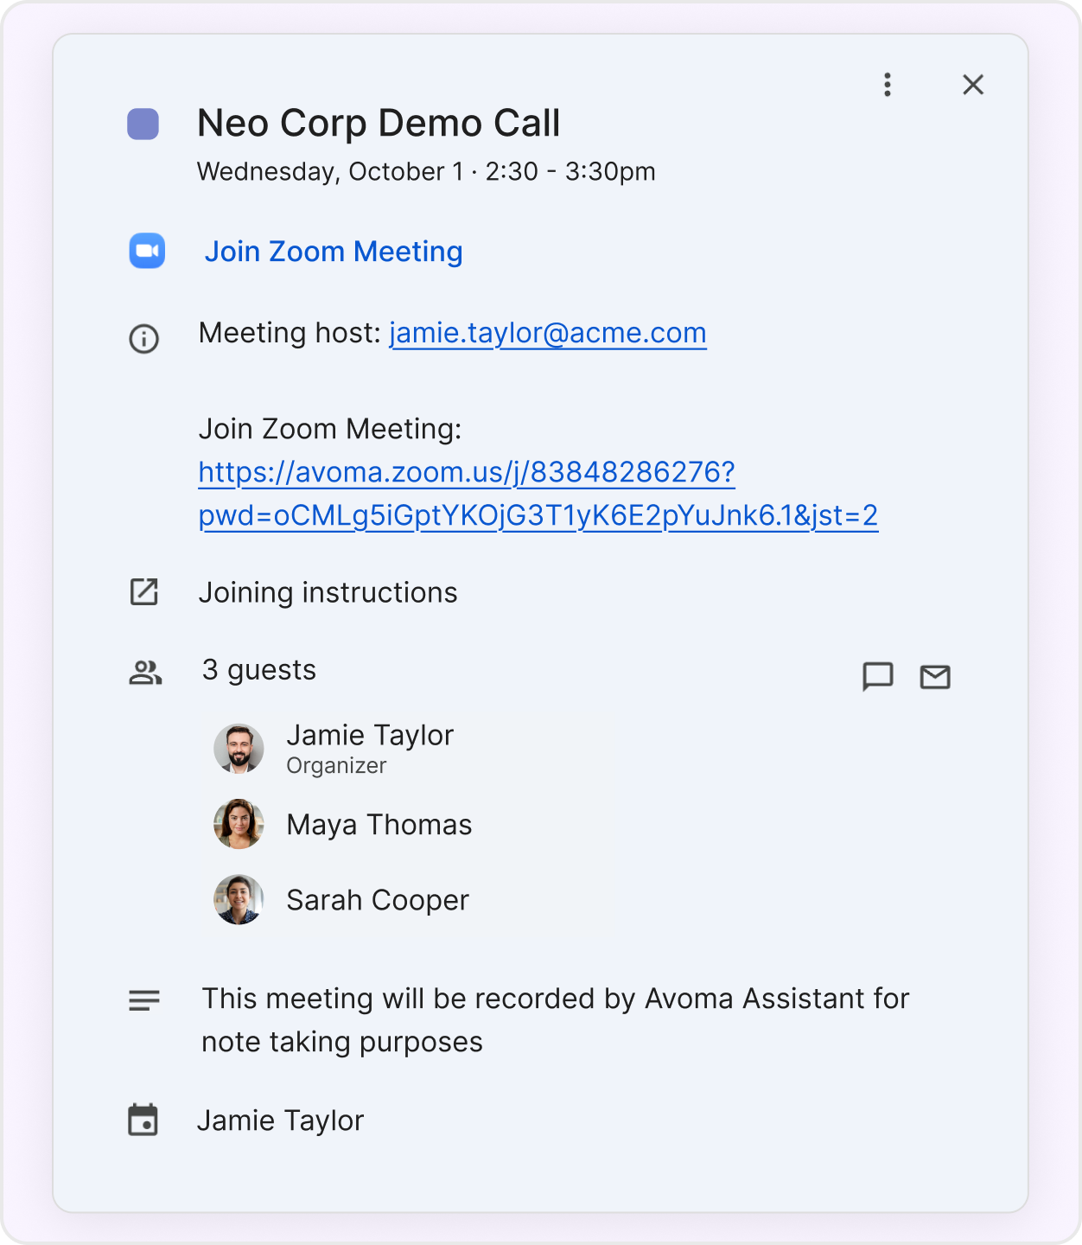1082x1245 pixels.
Task: Click the joining instructions external-link icon
Action: click(143, 592)
